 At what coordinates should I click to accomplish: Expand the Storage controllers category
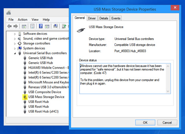[15, 44]
